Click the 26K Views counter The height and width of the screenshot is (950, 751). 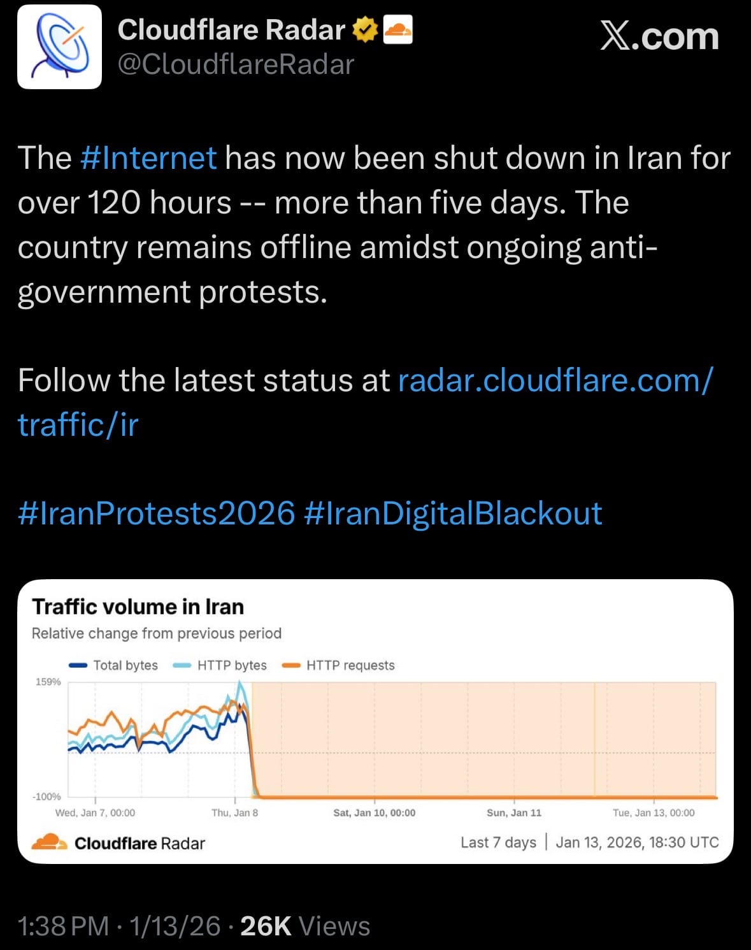[305, 926]
